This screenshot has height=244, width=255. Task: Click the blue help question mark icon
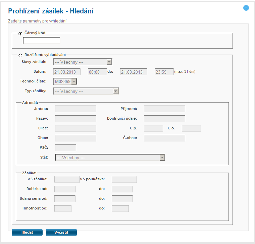click(246, 8)
